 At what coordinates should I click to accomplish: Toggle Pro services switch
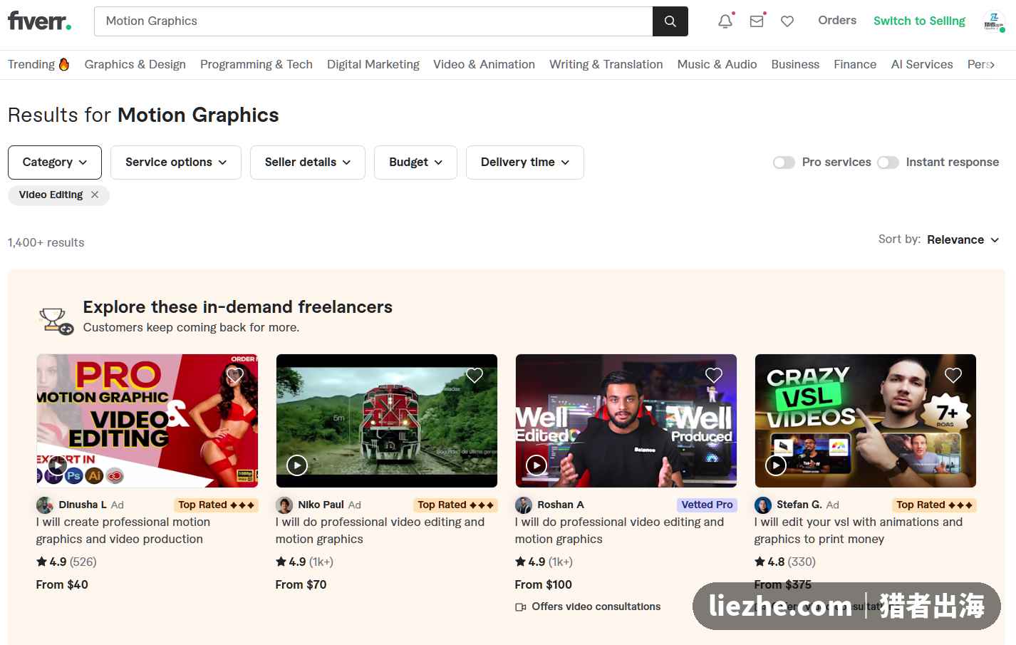(784, 162)
